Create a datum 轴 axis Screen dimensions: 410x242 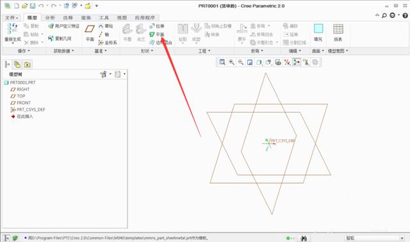104,34
